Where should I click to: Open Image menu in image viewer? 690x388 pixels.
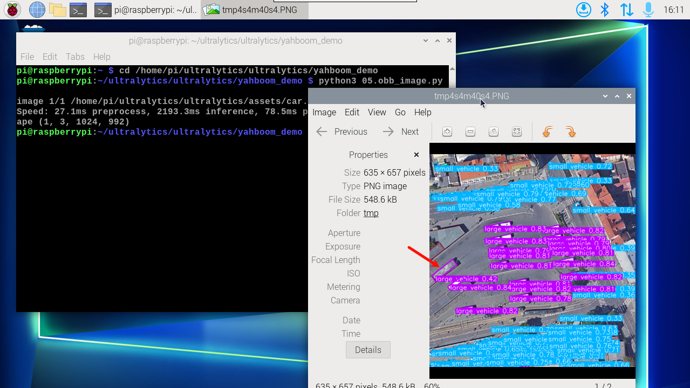click(324, 112)
